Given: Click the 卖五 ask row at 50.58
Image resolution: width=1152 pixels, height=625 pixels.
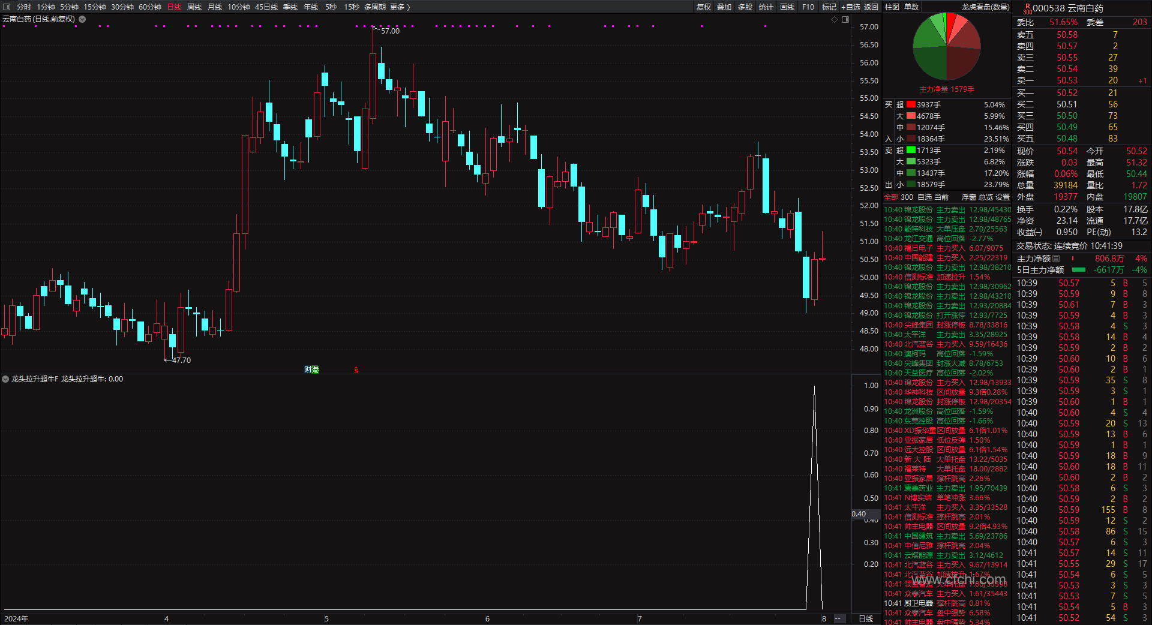Looking at the screenshot, I should (x=1081, y=35).
